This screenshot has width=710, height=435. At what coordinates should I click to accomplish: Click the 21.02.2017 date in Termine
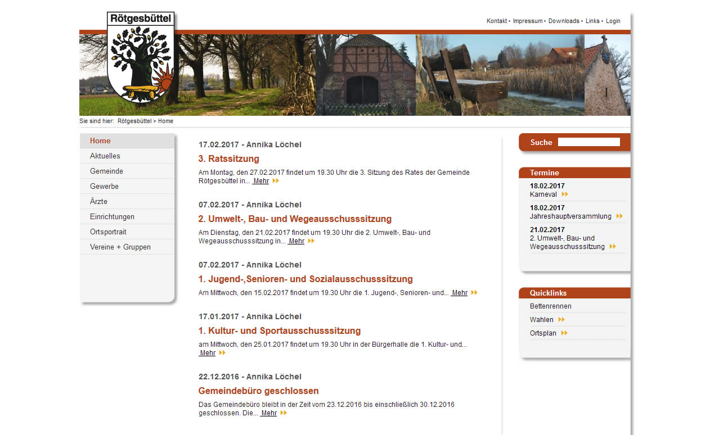pyautogui.click(x=547, y=230)
